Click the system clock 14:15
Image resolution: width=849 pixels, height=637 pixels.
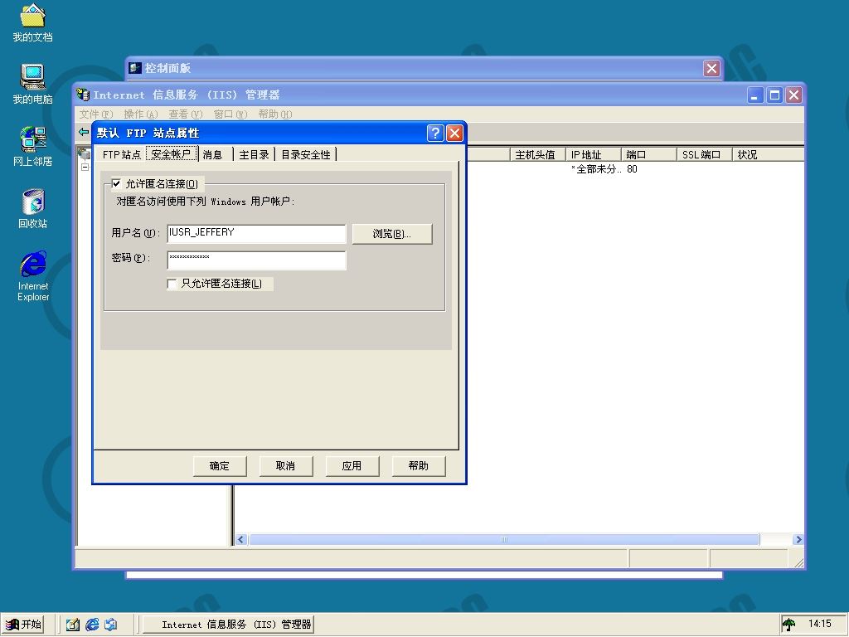(x=819, y=624)
